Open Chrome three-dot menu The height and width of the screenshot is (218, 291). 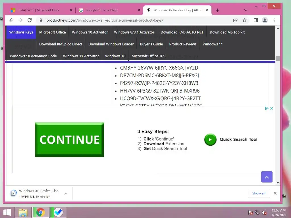point(274,20)
